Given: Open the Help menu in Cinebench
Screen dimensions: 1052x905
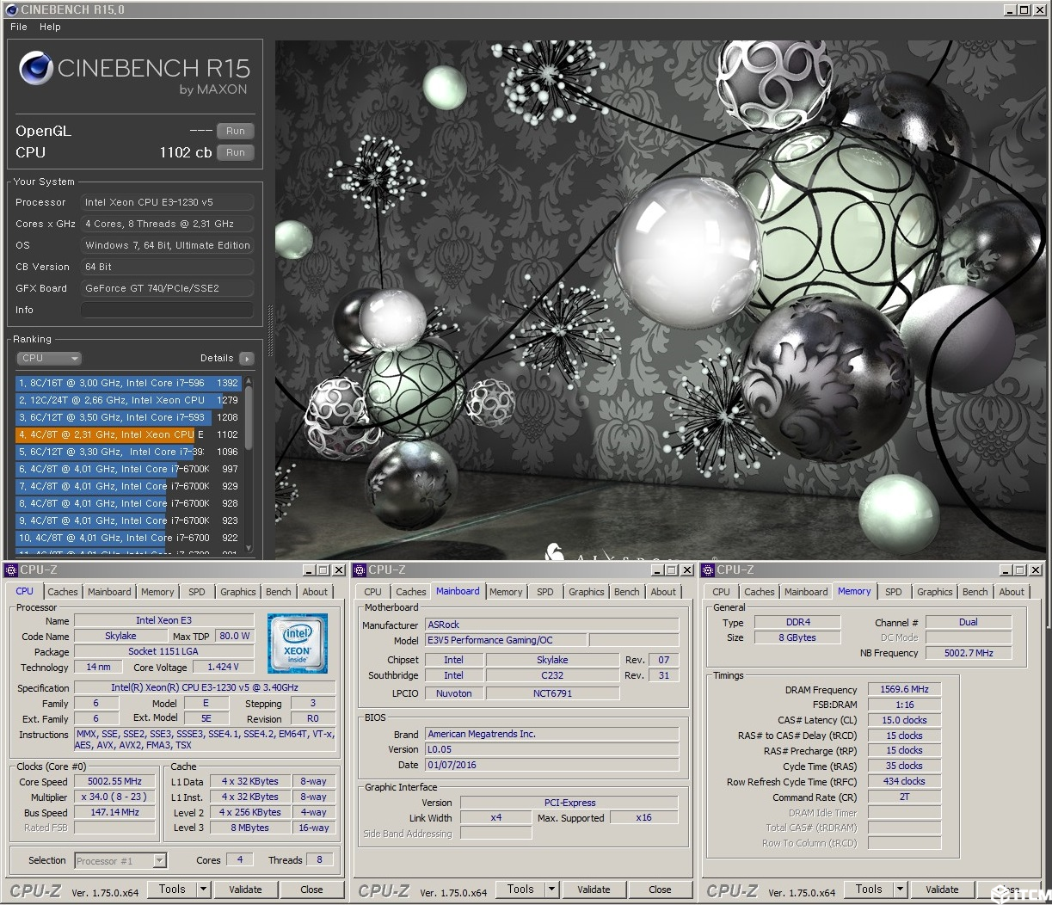Looking at the screenshot, I should (50, 27).
